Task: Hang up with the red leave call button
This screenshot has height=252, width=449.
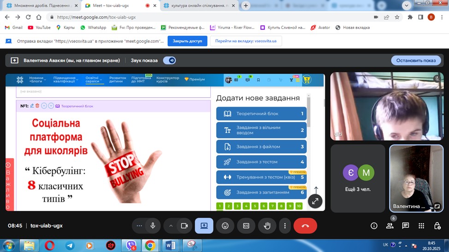Action: click(305, 226)
